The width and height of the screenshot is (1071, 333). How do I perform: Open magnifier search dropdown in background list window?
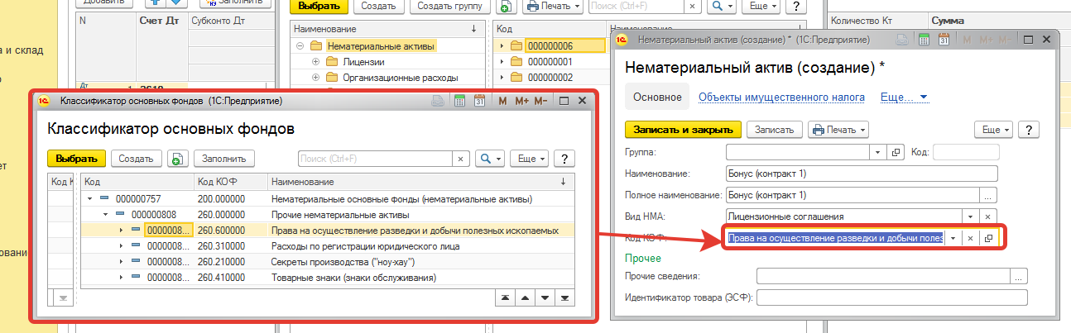point(722,6)
